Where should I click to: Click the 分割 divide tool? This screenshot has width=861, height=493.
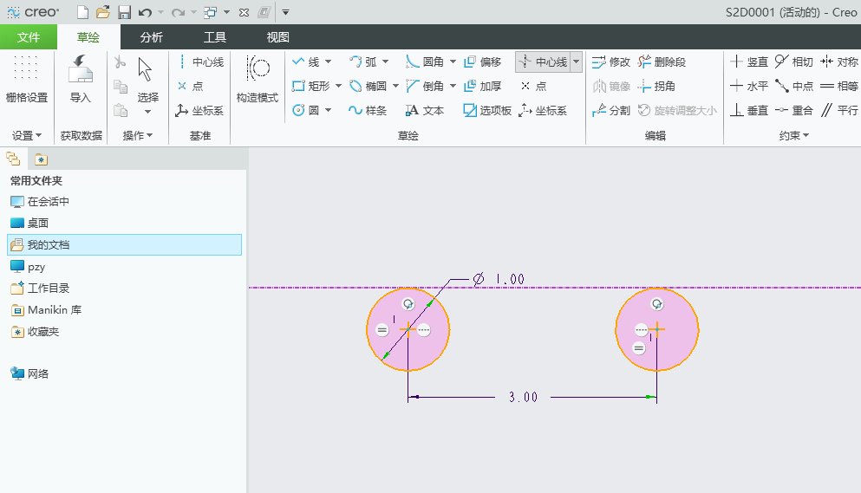[611, 110]
